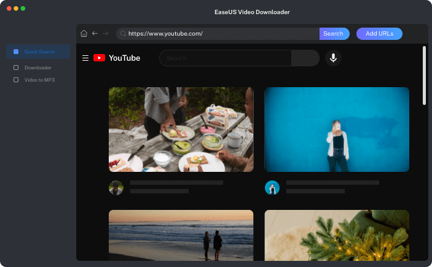
Task: Click the second video's teal channel avatar
Action: pos(272,188)
